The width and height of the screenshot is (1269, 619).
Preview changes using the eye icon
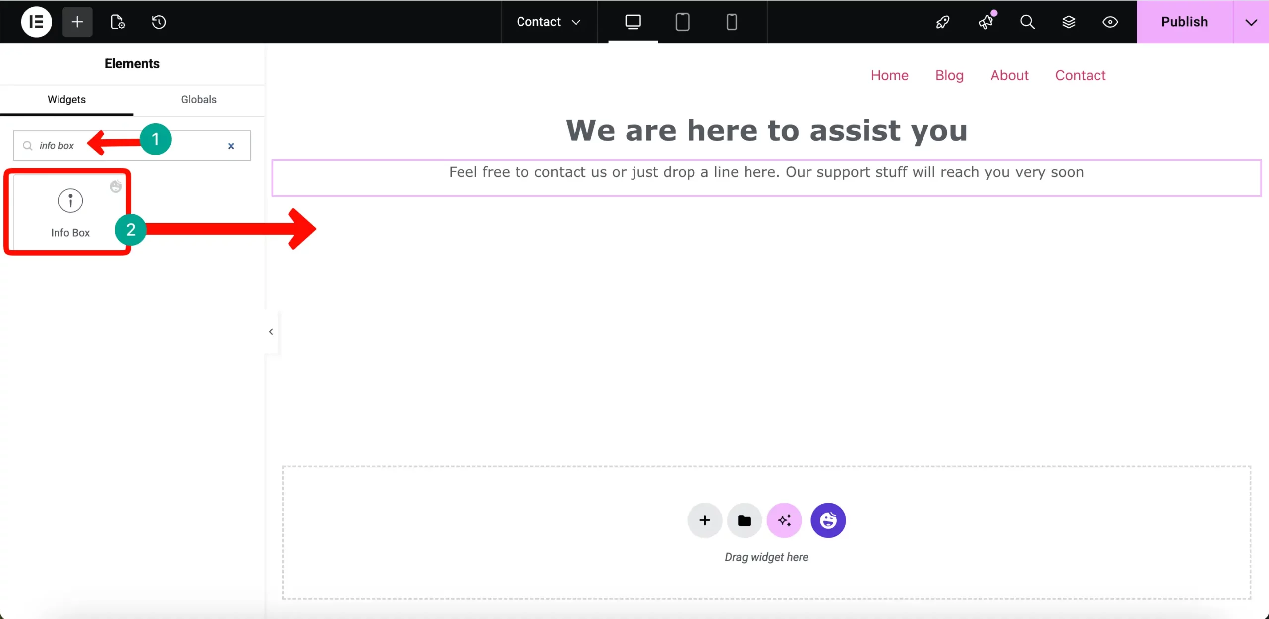coord(1110,22)
